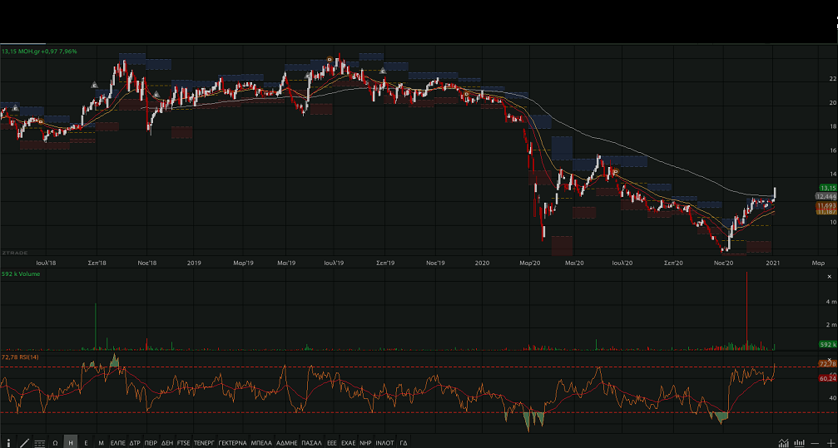The height and width of the screenshot is (448, 838).
Task: Click the RSI(14) indicator label
Action: point(21,357)
